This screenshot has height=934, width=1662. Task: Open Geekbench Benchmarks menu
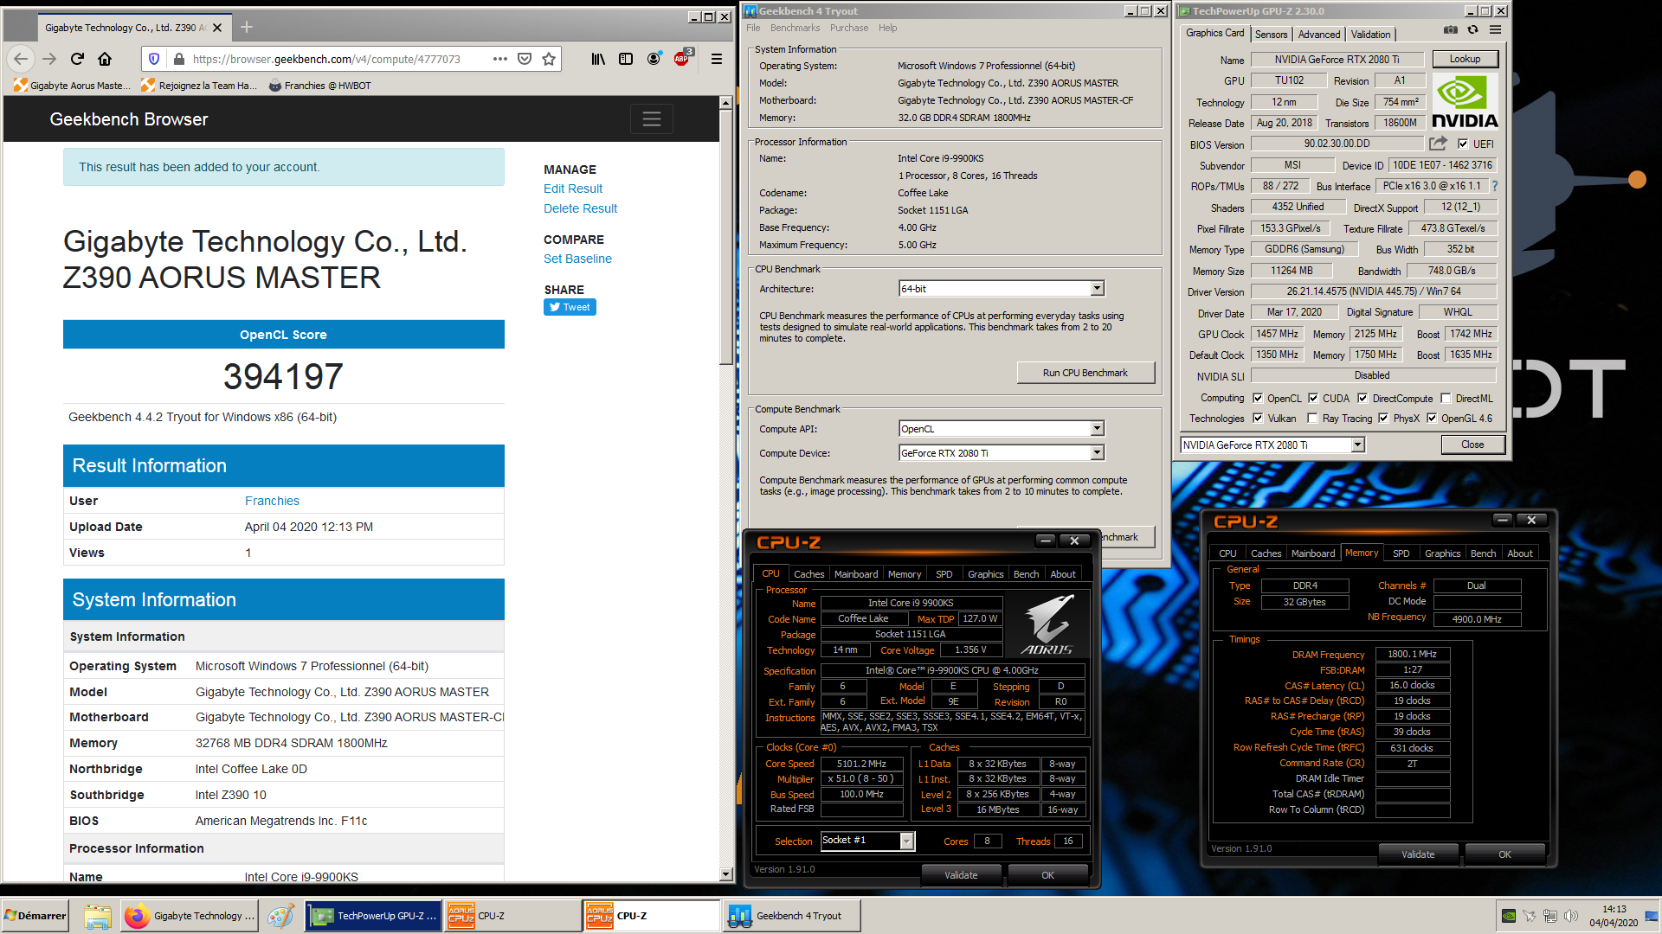point(795,28)
